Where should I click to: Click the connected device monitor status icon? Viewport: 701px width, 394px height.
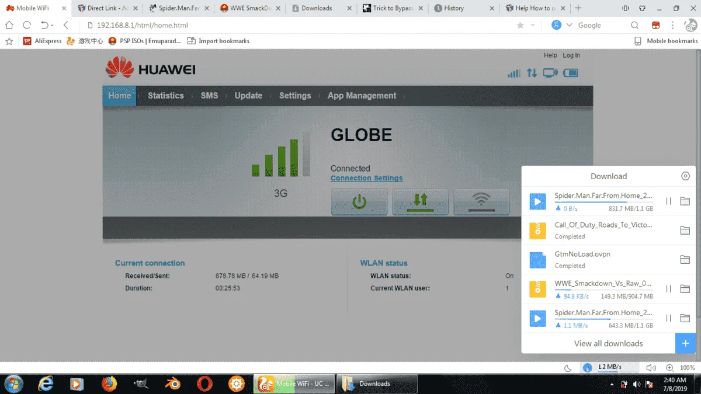point(550,73)
